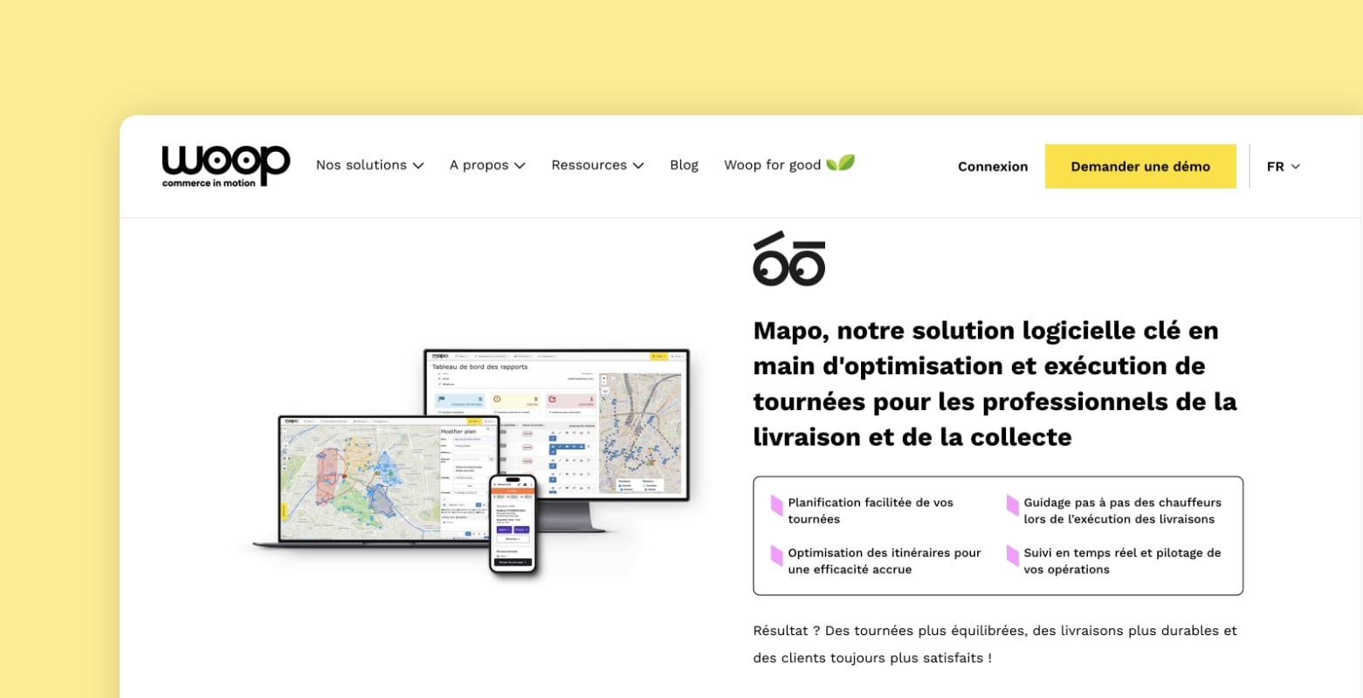This screenshot has width=1363, height=698.
Task: Go to the Blog page
Action: point(684,165)
